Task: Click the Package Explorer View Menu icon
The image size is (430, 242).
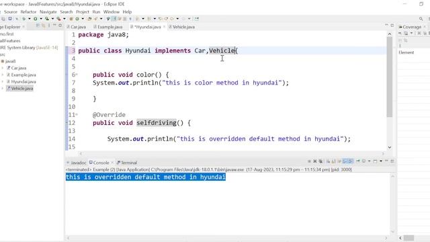Action: [49, 26]
